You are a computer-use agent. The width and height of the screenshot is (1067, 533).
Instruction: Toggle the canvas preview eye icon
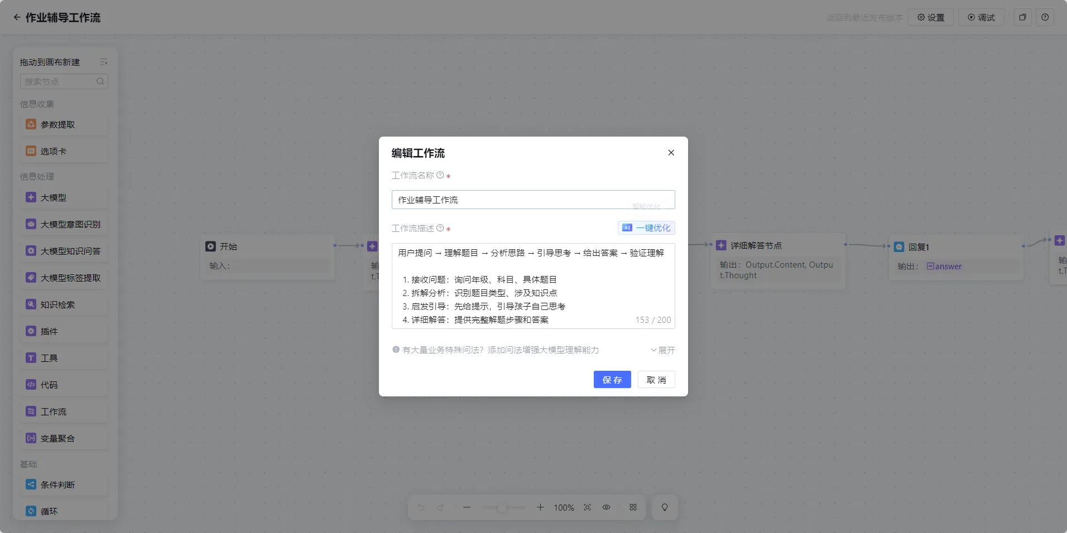pos(606,507)
